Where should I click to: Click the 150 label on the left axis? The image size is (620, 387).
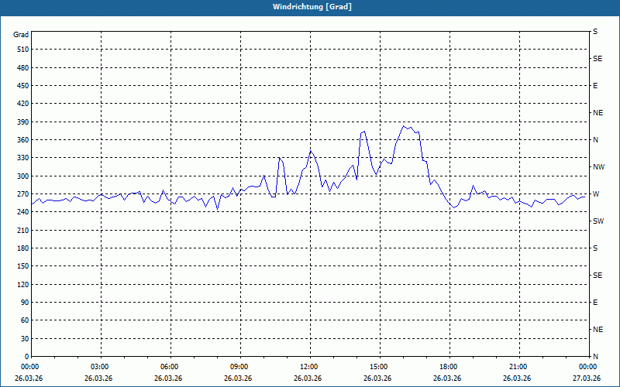[22, 266]
